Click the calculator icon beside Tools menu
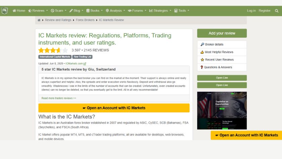 176,11
